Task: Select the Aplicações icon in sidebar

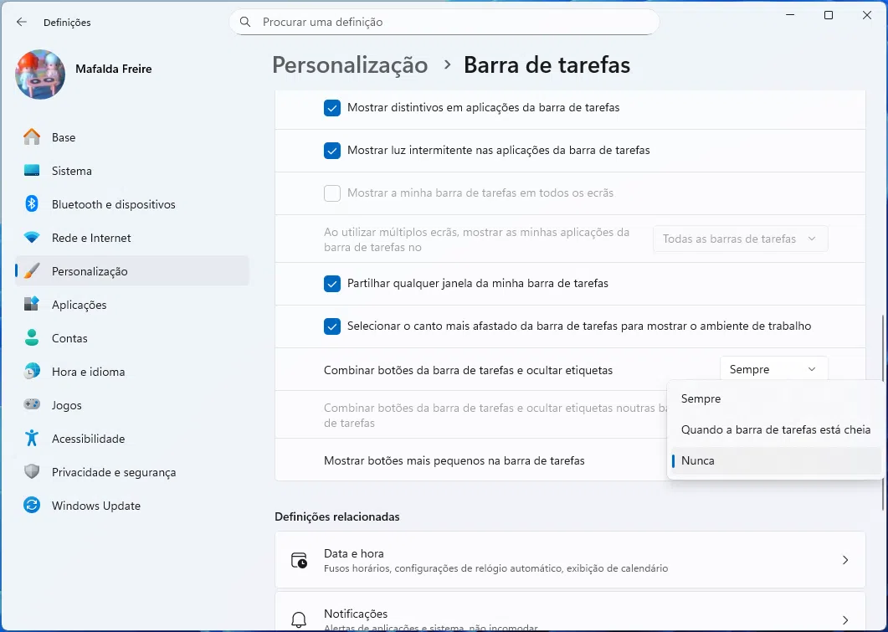Action: pyautogui.click(x=32, y=305)
